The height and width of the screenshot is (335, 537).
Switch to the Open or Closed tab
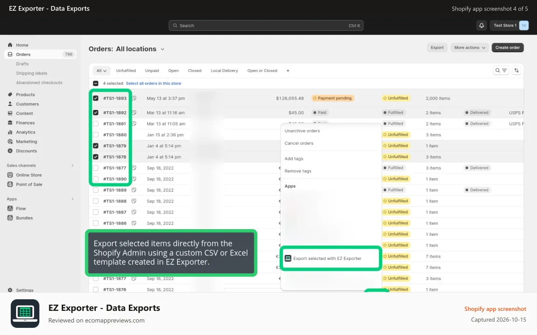[x=262, y=71]
